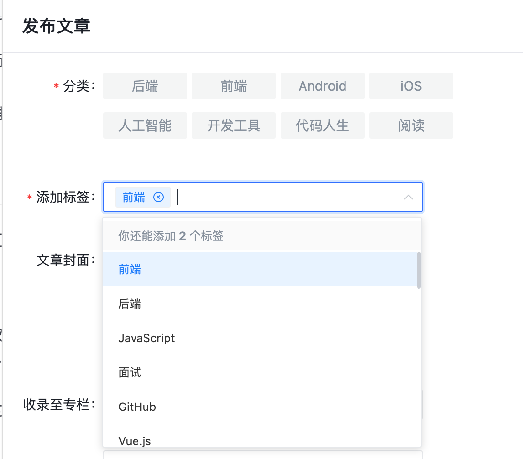Choose 后端 from the tag dropdown list

[130, 304]
